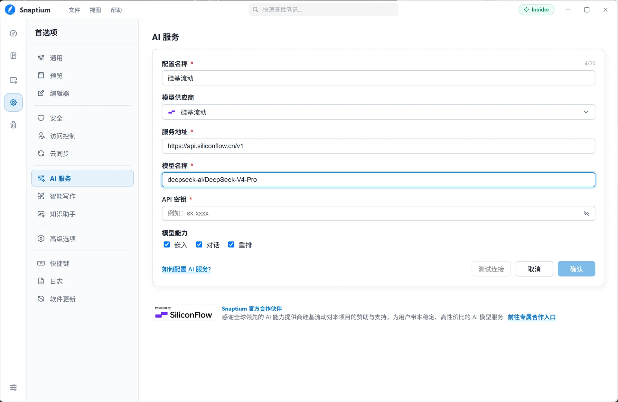Open the 文件 menu
618x402 pixels.
74,10
